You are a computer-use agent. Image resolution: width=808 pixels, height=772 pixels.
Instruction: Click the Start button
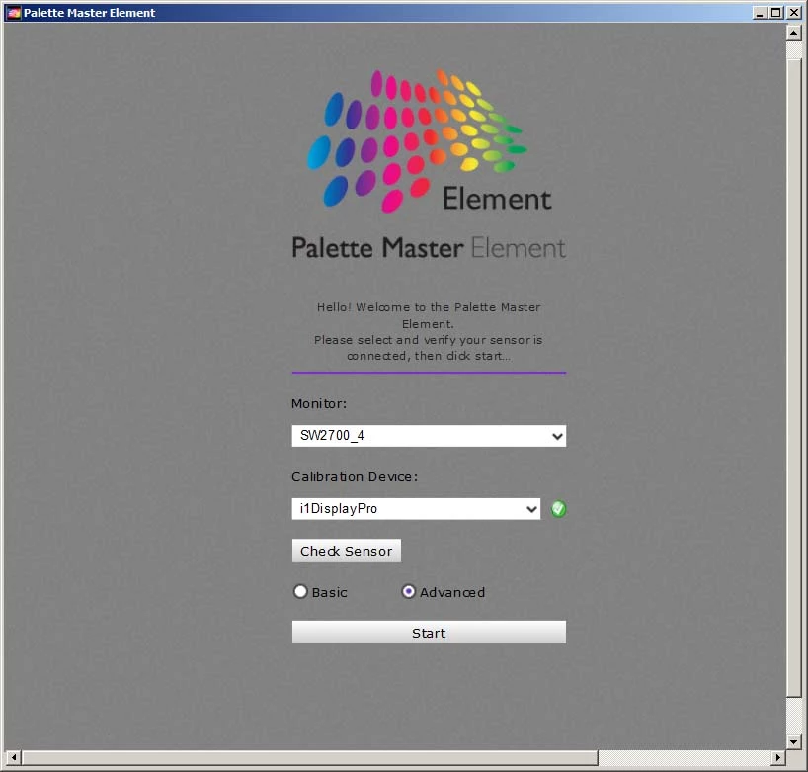click(429, 633)
